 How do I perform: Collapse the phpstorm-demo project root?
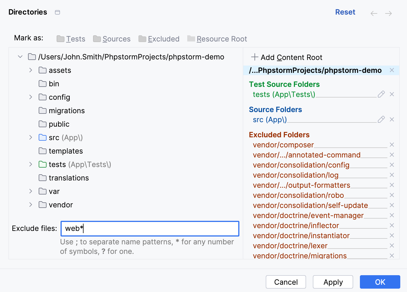tap(20, 56)
